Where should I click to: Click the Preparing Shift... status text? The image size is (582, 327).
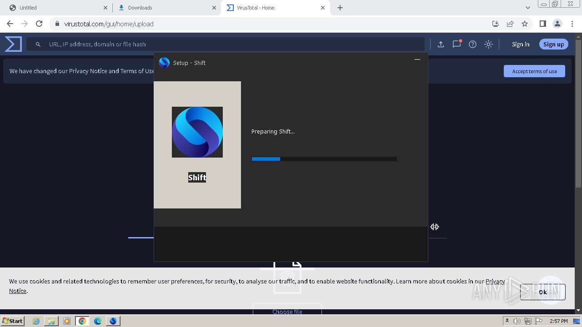click(273, 132)
